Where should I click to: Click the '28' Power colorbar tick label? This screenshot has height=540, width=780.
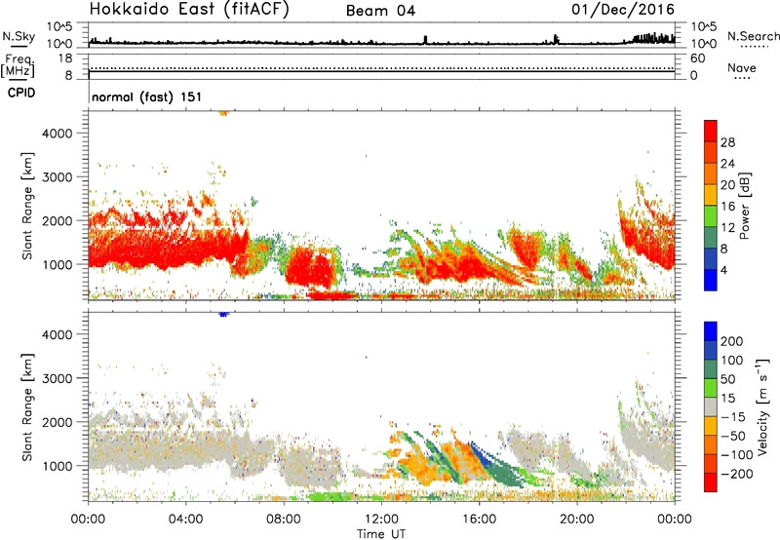(x=727, y=142)
